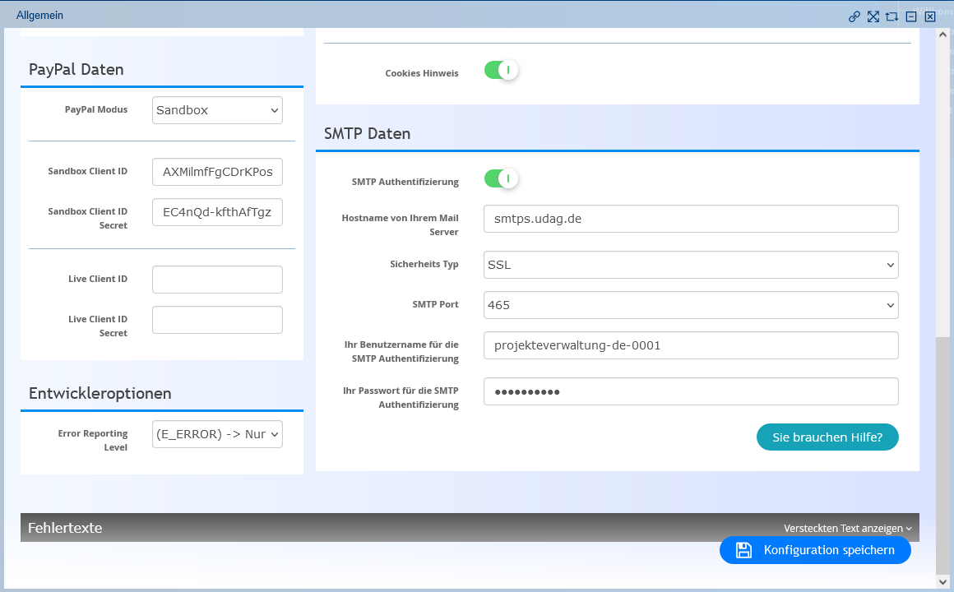954x592 pixels.
Task: Open the PayPal Modus dropdown
Action: click(217, 110)
